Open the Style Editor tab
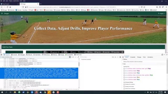The height and width of the screenshot is (94, 168). point(37,55)
